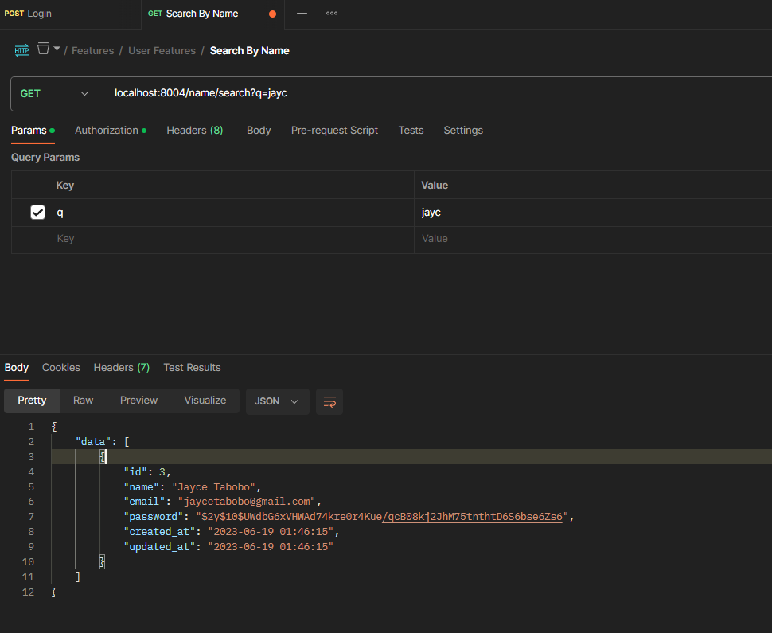
Task: Open the tab options three-dots menu
Action: 332,14
